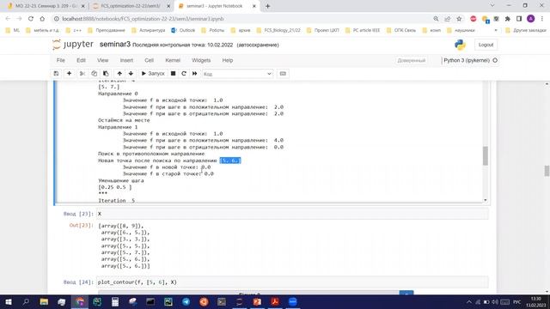Image resolution: width=550 pixels, height=309 pixels.
Task: Click the Доверенный trusted notebook indicator
Action: point(411,61)
